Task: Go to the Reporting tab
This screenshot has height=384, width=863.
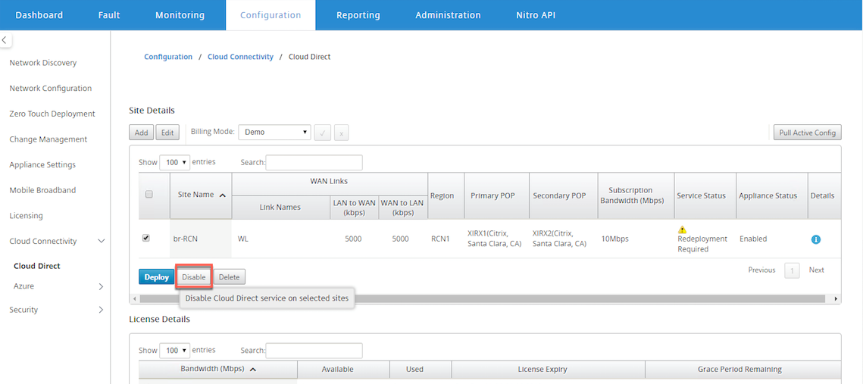Action: click(358, 15)
